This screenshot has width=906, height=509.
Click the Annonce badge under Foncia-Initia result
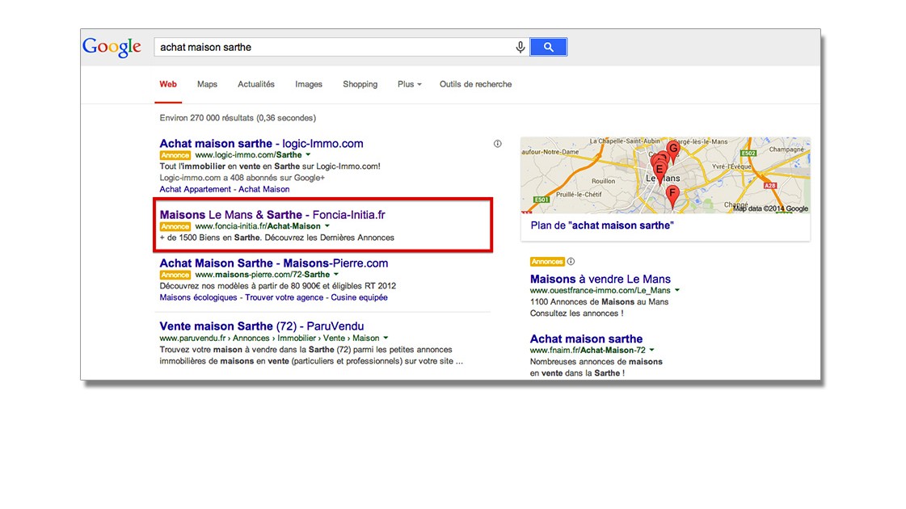point(175,226)
